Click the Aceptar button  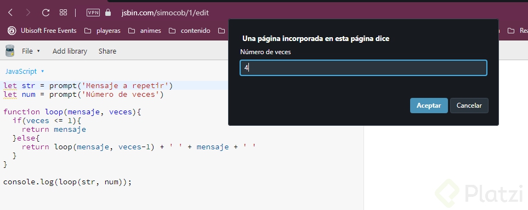429,106
